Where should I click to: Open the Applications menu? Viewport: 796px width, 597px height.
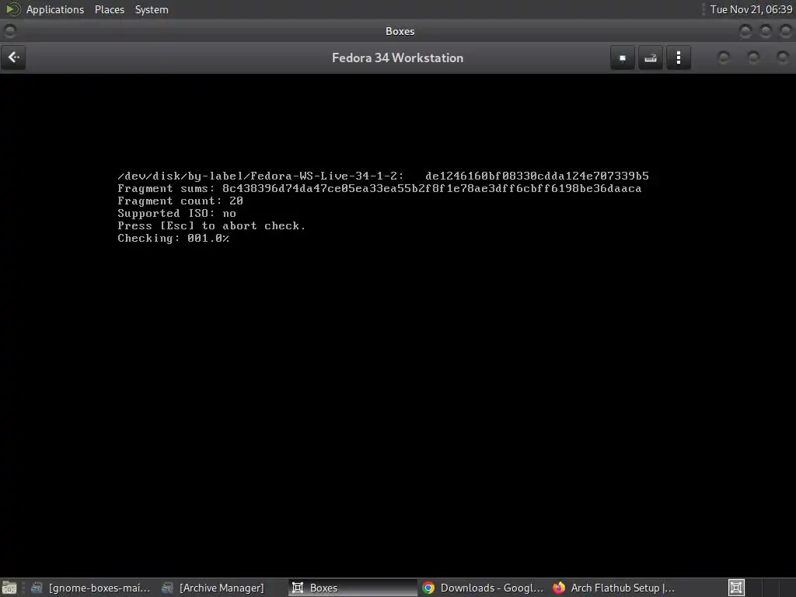(55, 9)
